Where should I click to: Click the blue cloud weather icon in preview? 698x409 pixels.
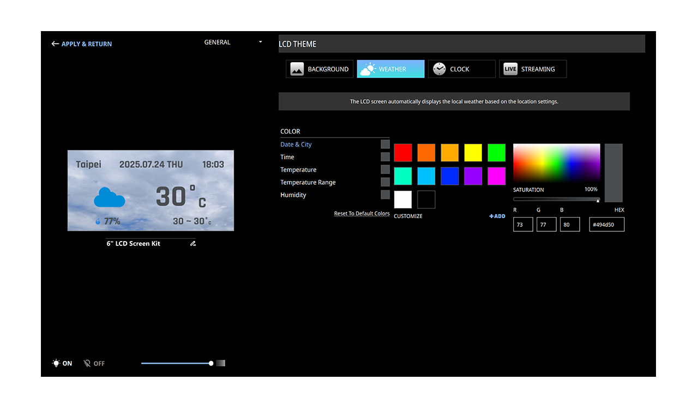109,197
